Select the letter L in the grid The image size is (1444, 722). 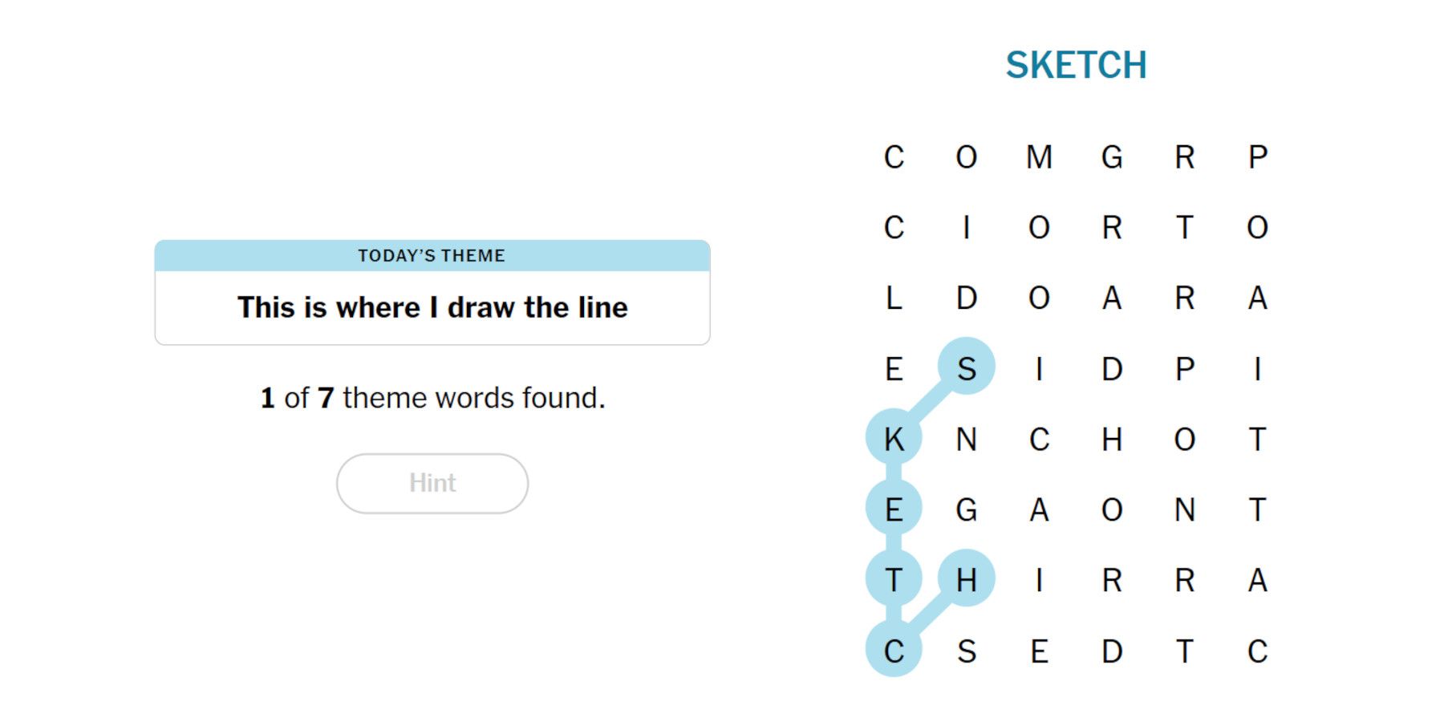coord(894,298)
